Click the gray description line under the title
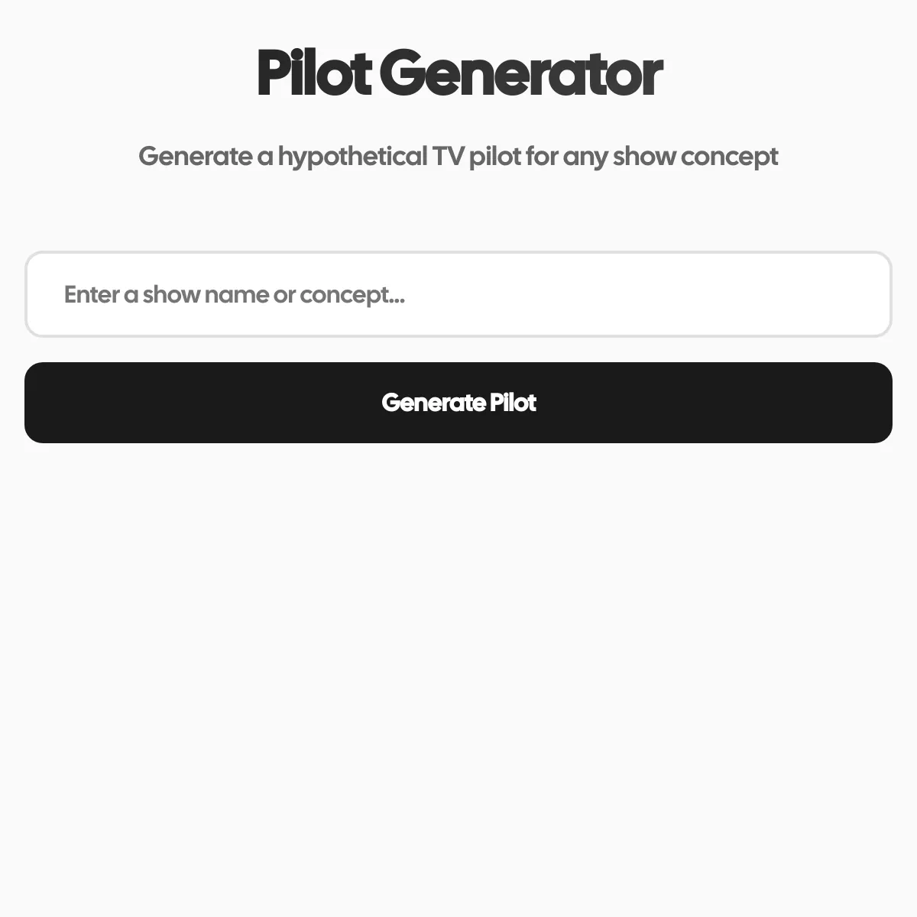917x917 pixels. (x=458, y=157)
